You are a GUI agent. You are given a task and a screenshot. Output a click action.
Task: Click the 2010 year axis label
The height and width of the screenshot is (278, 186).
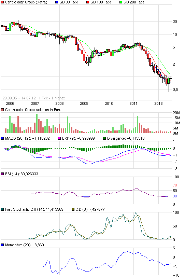click(109, 103)
